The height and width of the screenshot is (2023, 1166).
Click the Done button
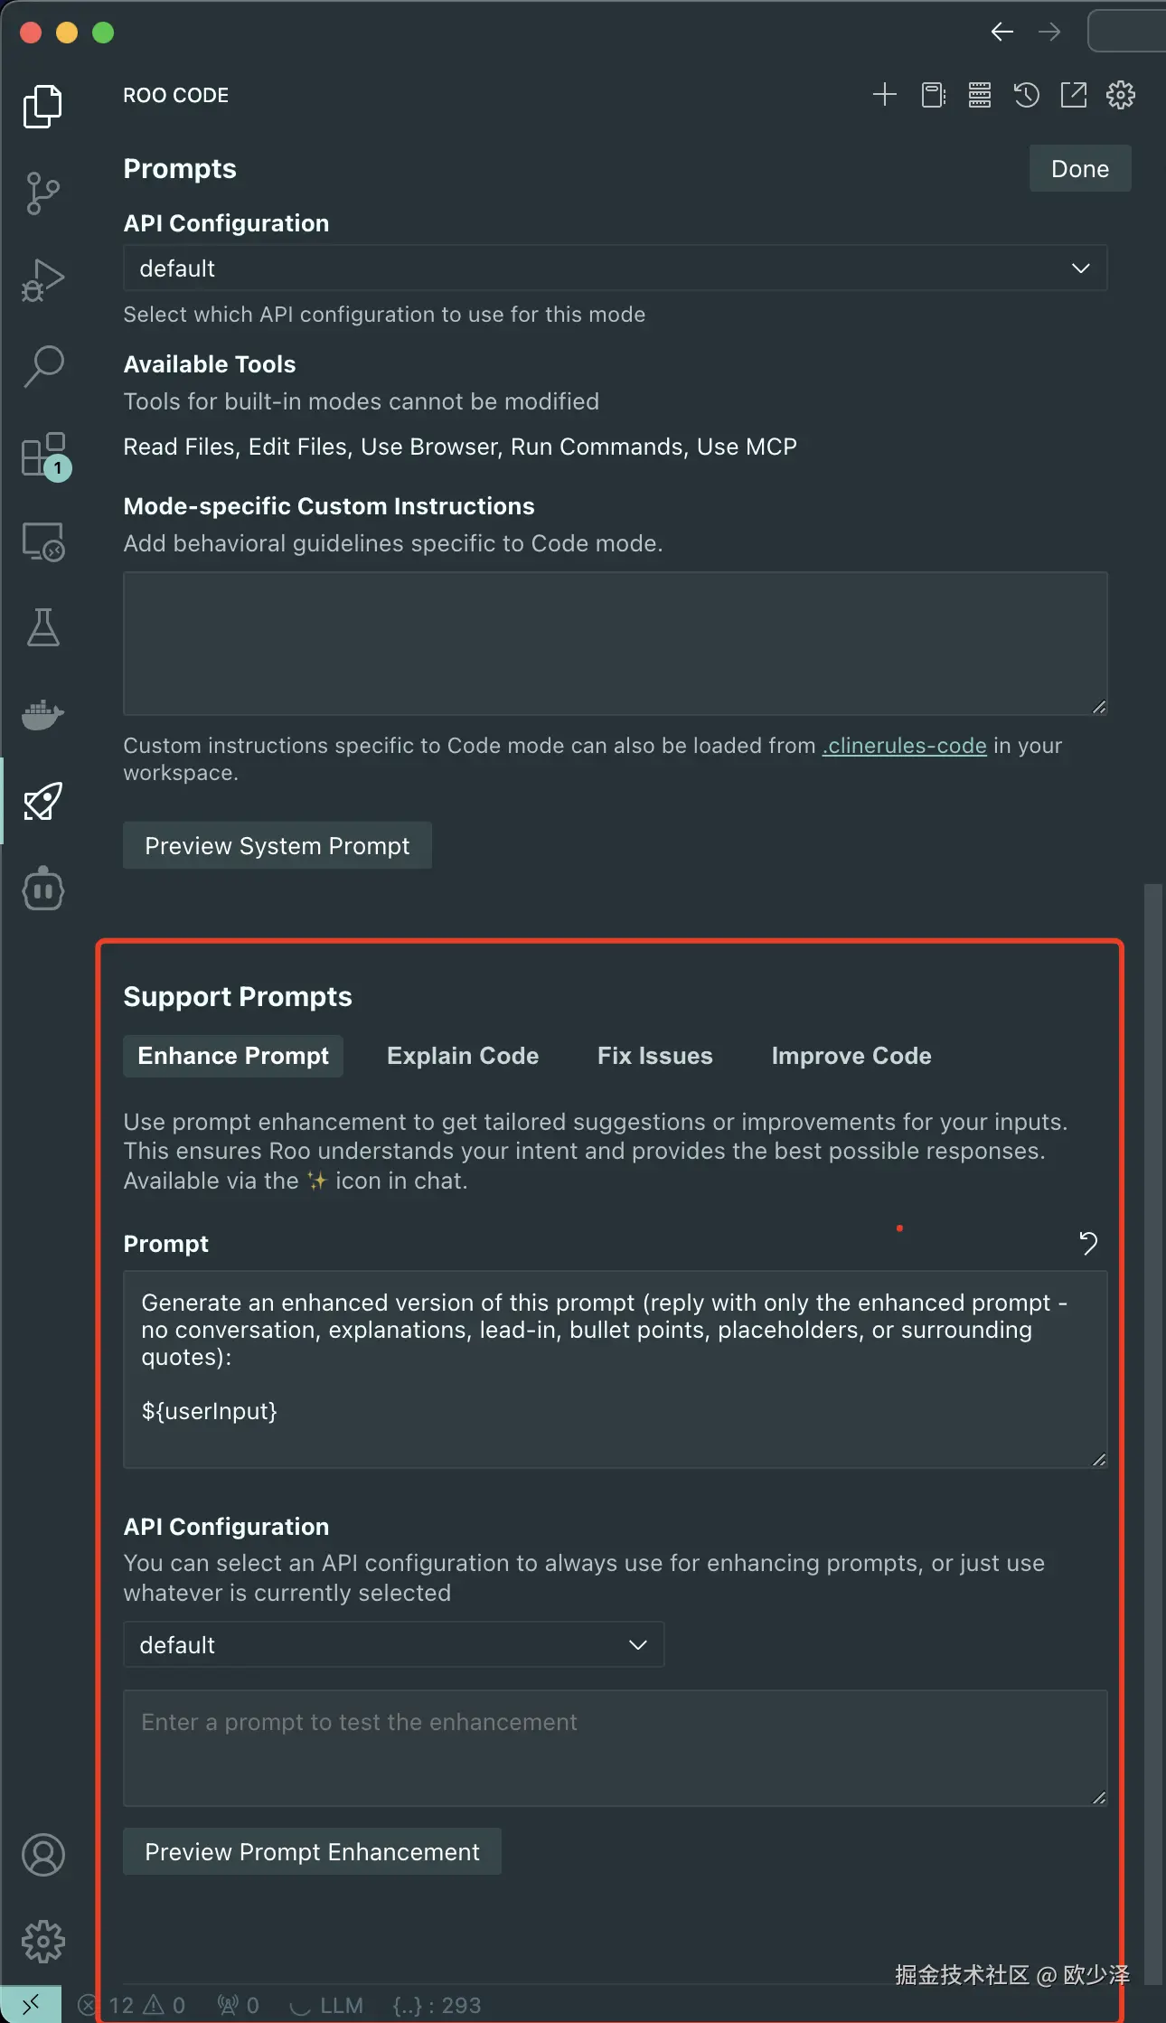pos(1079,169)
